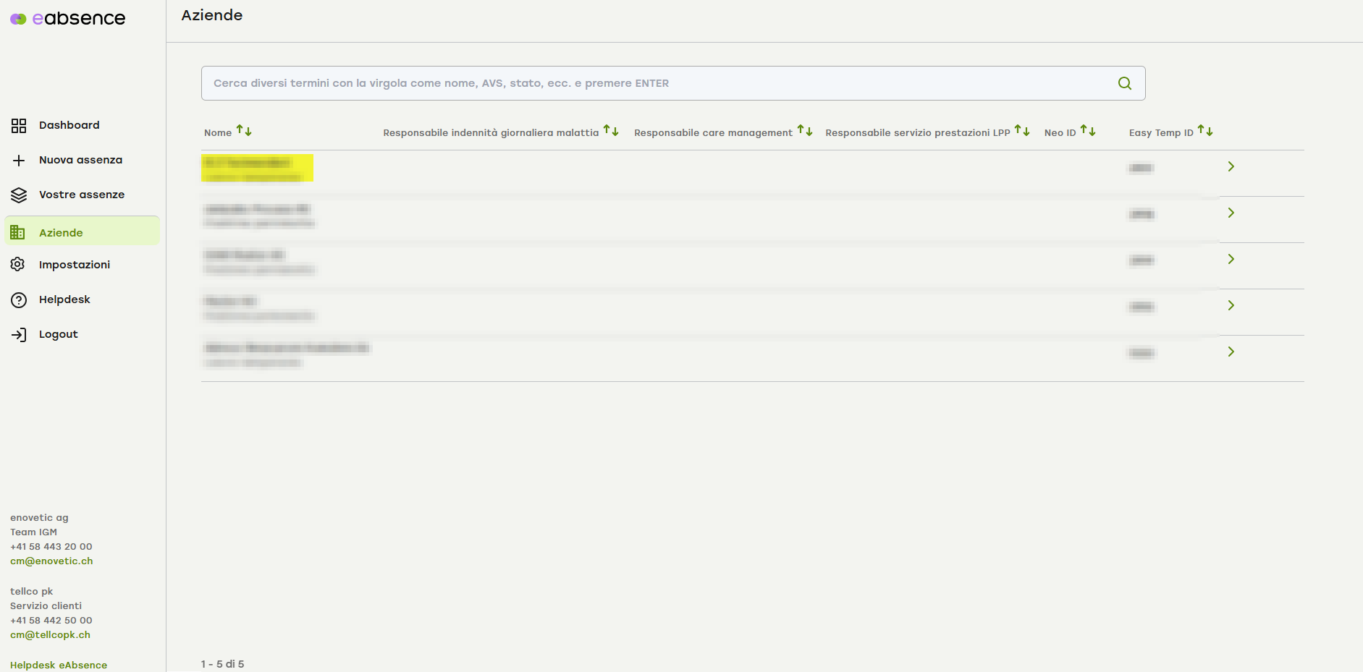The width and height of the screenshot is (1363, 672).
Task: Toggle sorting on Neo ID column
Action: [1088, 131]
